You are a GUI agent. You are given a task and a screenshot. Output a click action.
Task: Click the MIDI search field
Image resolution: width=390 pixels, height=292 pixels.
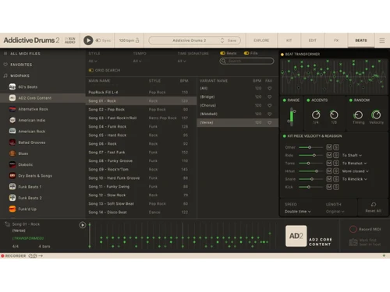point(246,61)
